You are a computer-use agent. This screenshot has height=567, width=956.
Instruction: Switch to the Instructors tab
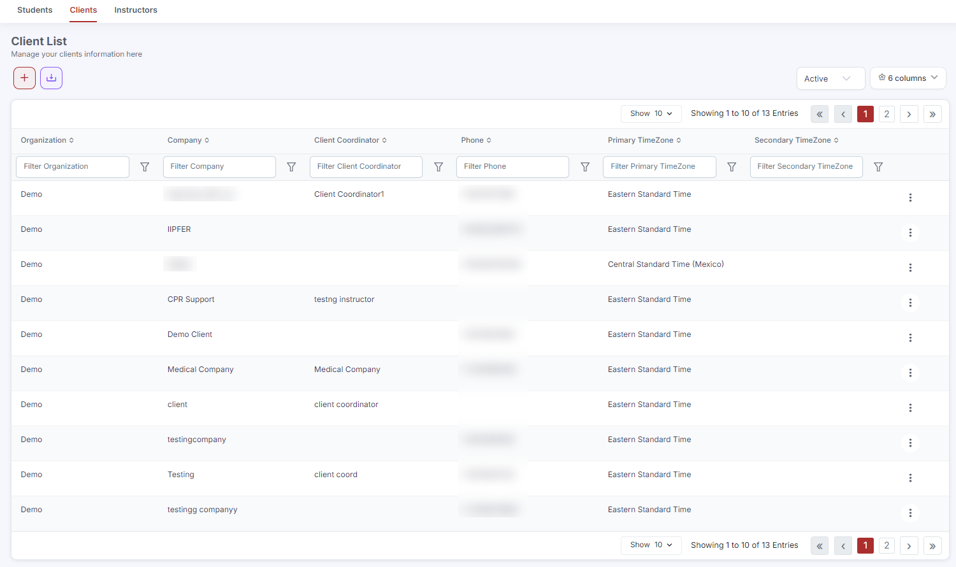tap(136, 10)
